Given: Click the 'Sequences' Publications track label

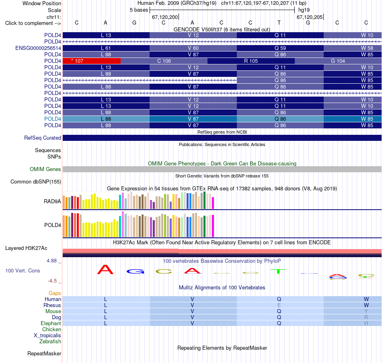Looking at the screenshot, I should click(x=48, y=150).
